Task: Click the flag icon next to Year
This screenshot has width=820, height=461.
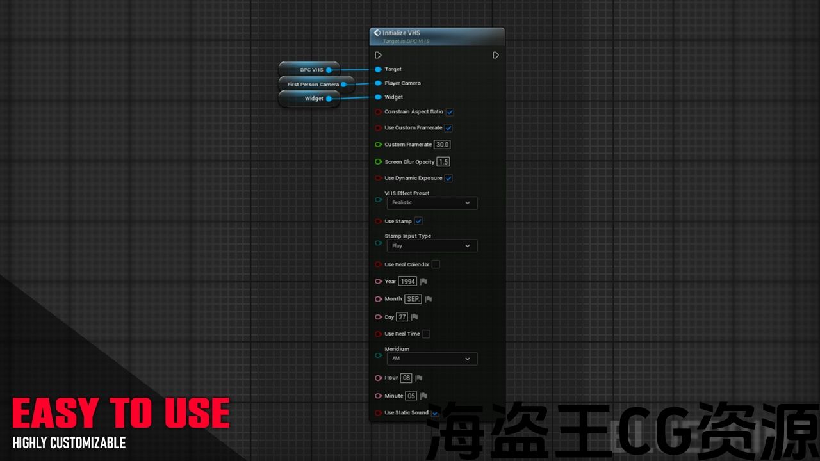Action: [x=423, y=282]
